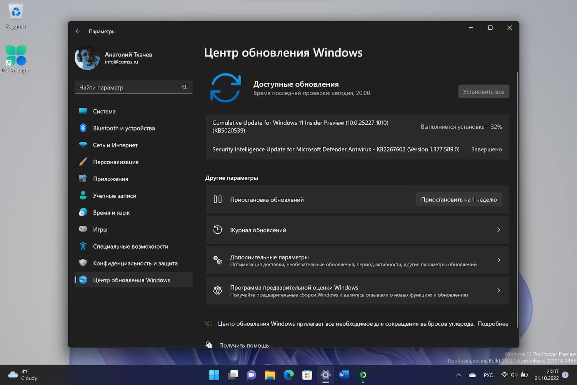Screen dimensions: 577x385
Task: Open the Windows Start button
Action: click(x=214, y=375)
